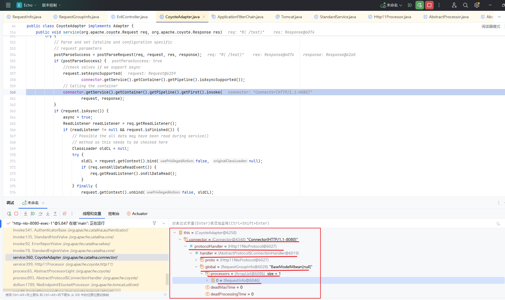Viewport: 505px width, 300px height.
Task: Click the add-watch icon beside the expression field
Action: click(x=498, y=224)
